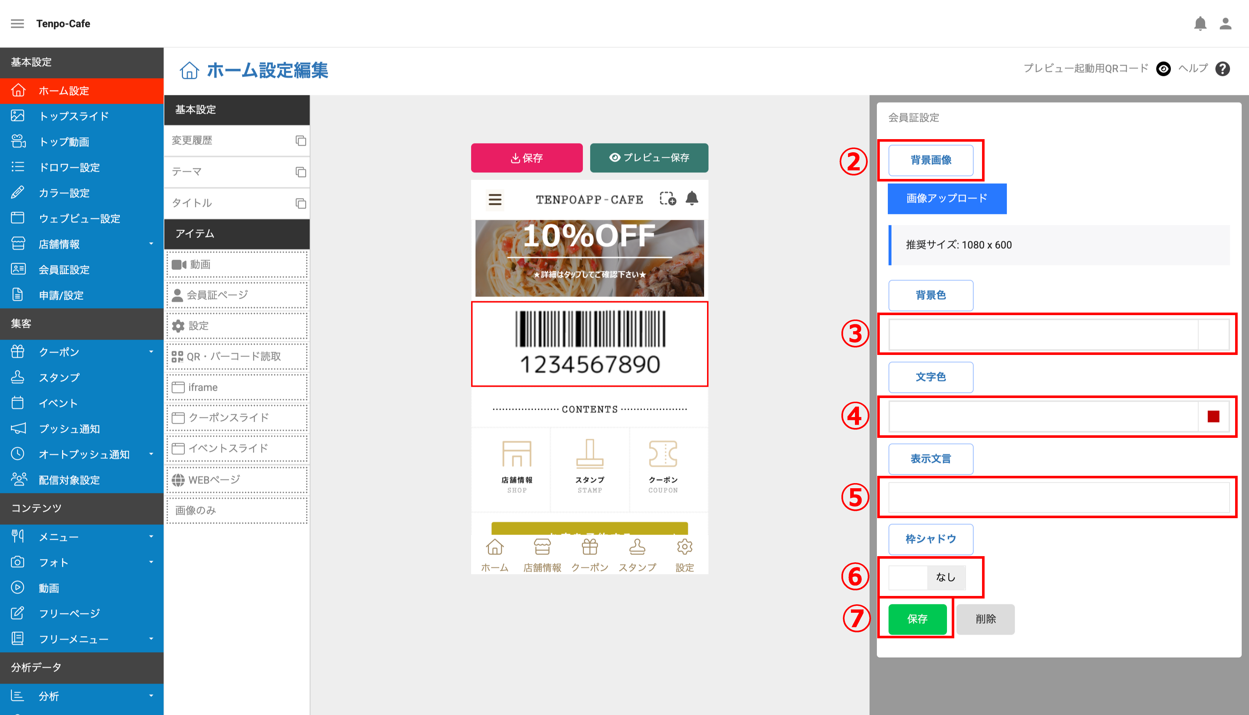Click the scan icon in phone preview header
Image resolution: width=1249 pixels, height=715 pixels.
tap(668, 198)
